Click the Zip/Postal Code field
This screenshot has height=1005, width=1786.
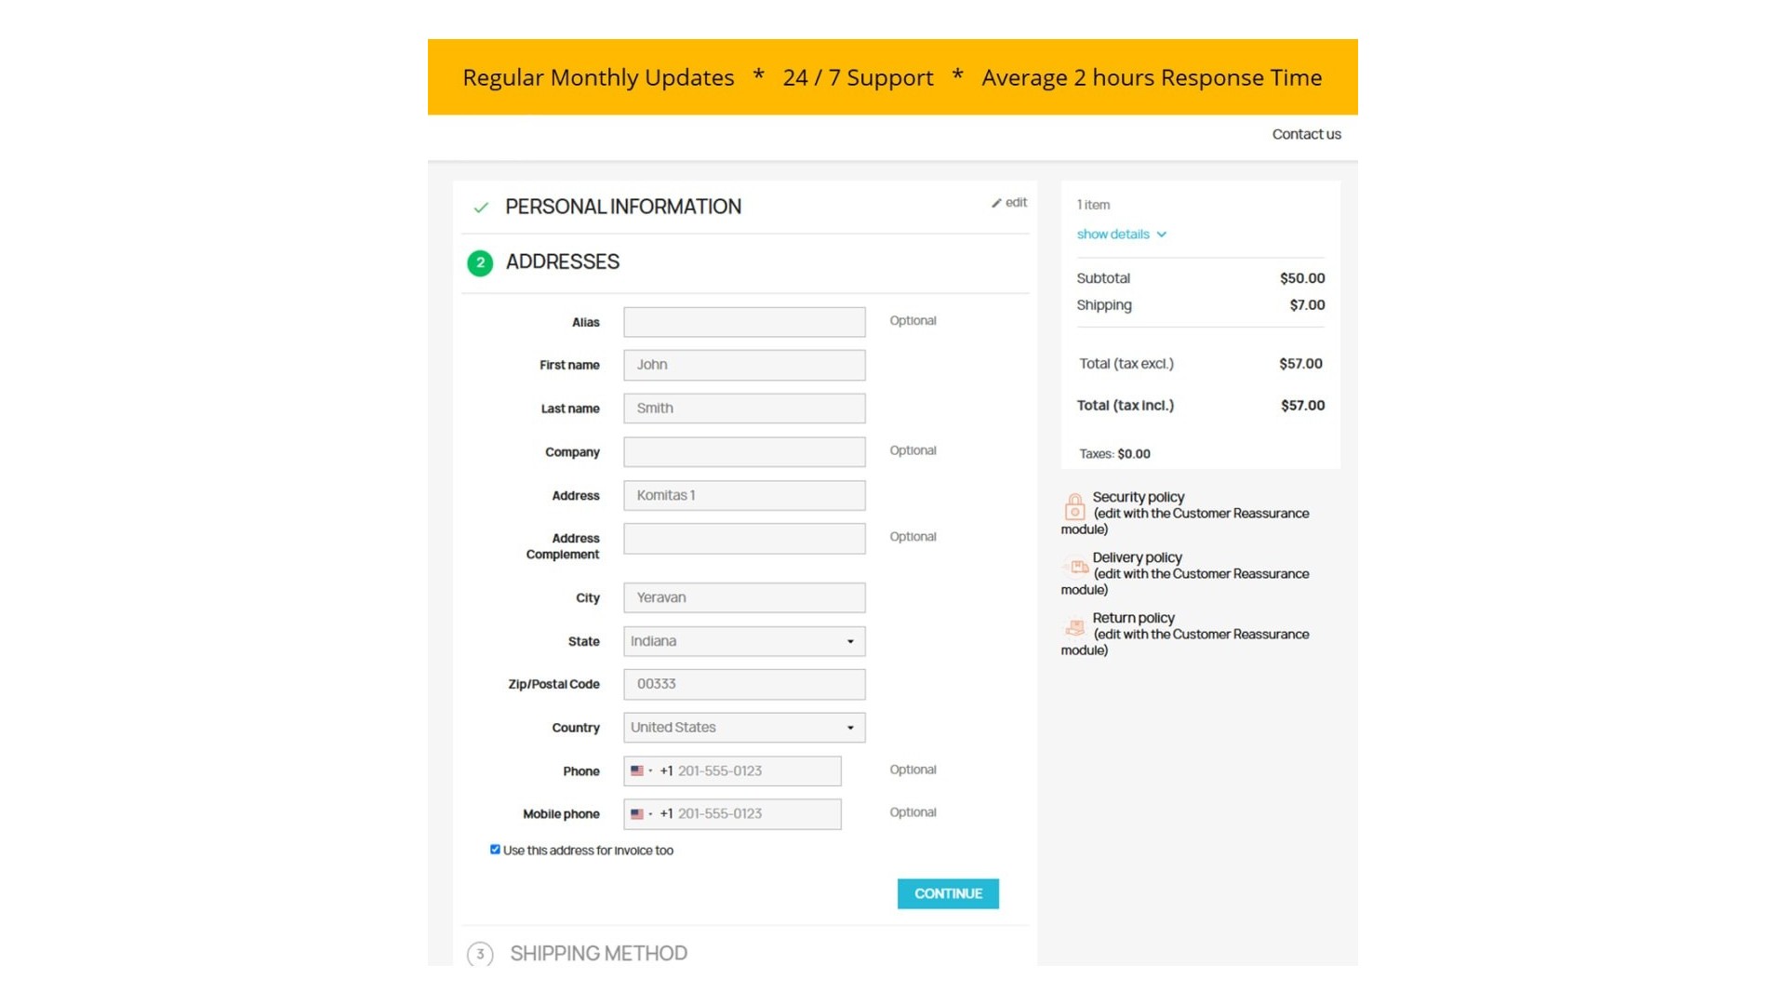[744, 684]
